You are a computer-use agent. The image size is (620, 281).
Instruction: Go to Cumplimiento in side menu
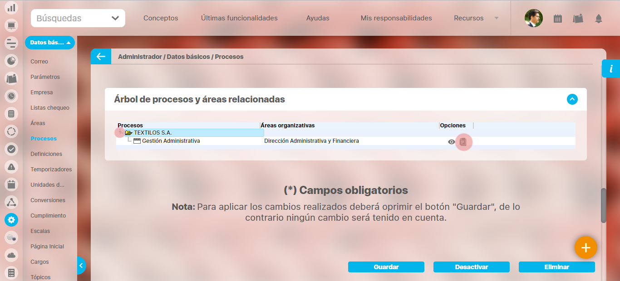(48, 216)
